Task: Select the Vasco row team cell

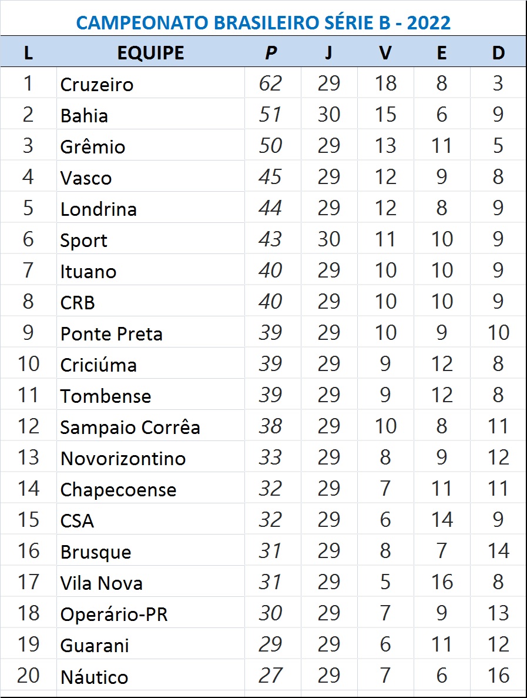Action: [150, 177]
